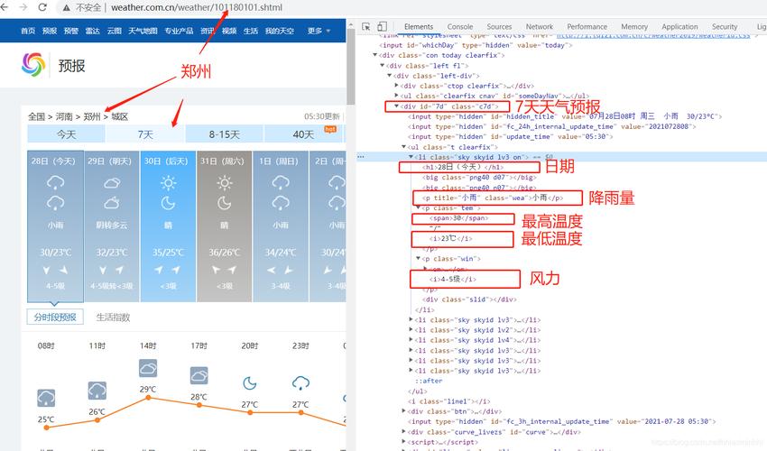The width and height of the screenshot is (767, 451).
Task: Click the sun icon in the 31日 card
Action: [225, 183]
